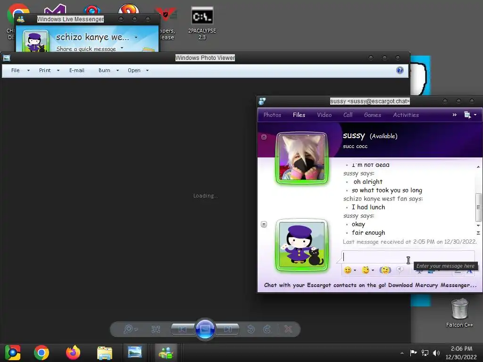483x362 pixels.
Task: Click Messenger window profile picture
Action: click(x=35, y=41)
